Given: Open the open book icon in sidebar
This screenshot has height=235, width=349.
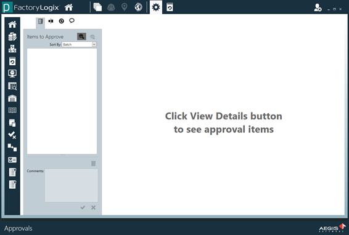Looking at the screenshot, I should pyautogui.click(x=12, y=110).
